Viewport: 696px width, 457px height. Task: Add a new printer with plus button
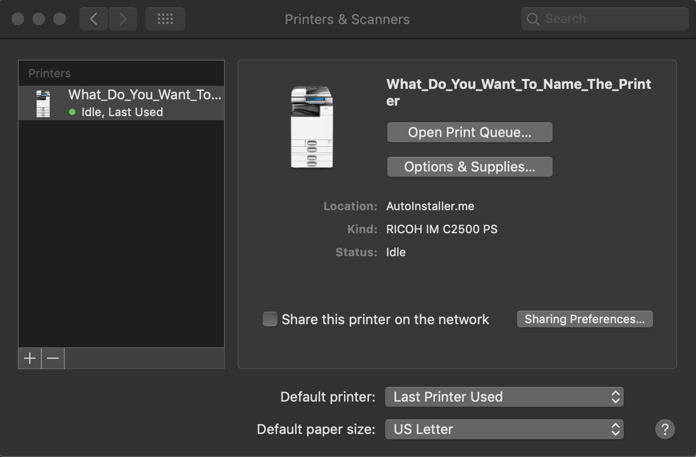click(30, 358)
